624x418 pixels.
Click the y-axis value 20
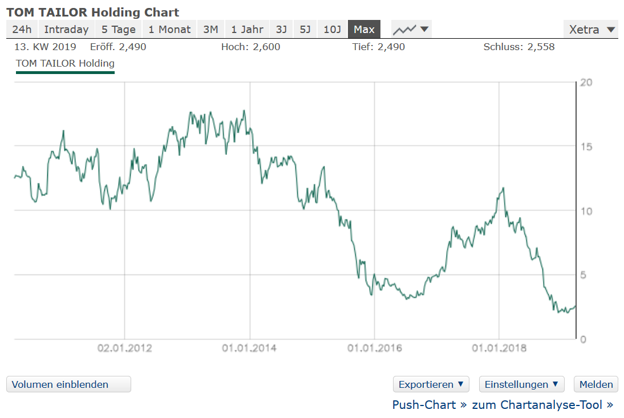click(586, 83)
